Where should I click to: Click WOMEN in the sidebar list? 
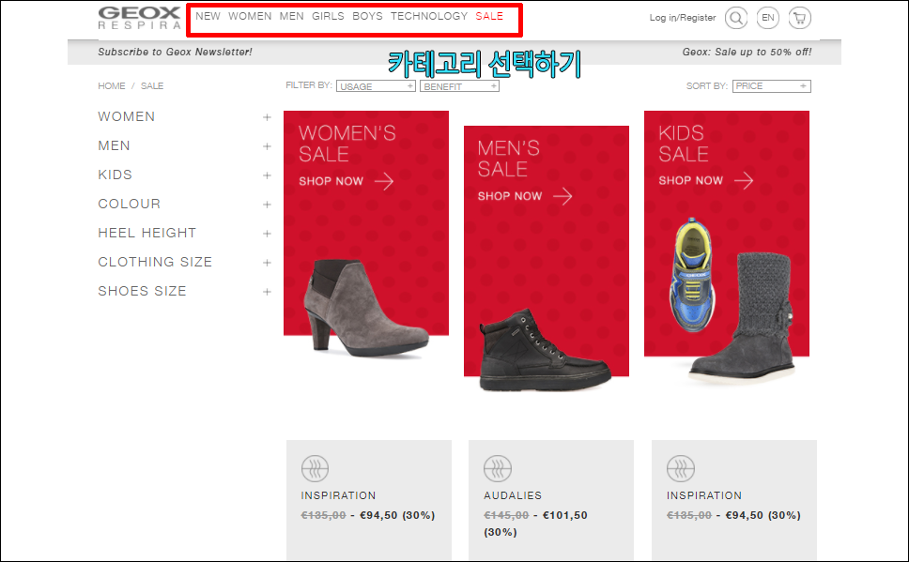[x=127, y=117]
